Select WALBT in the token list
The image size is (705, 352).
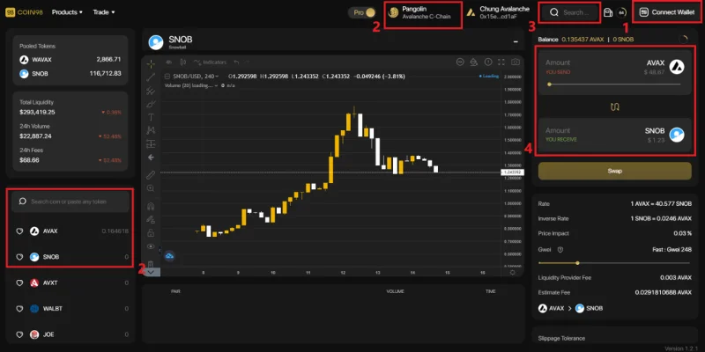pos(72,309)
